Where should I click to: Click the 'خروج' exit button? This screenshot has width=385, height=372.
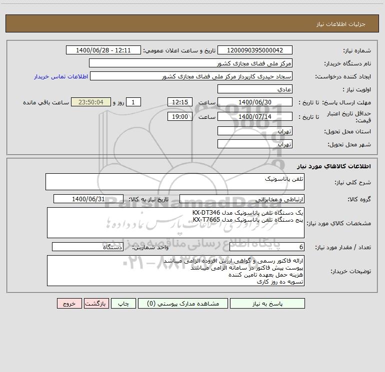tap(69, 304)
